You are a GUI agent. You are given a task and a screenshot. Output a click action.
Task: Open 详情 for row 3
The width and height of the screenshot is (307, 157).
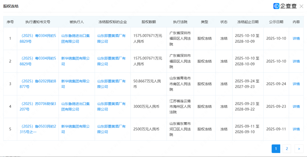pos(296,84)
